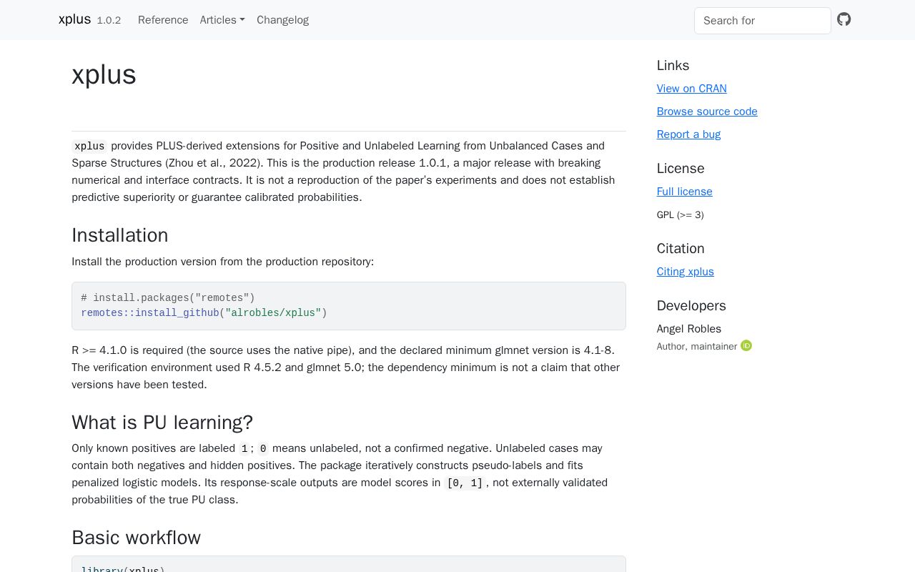Click the # install.packages("remotes") comment line
The height and width of the screenshot is (572, 915).
pyautogui.click(x=168, y=298)
